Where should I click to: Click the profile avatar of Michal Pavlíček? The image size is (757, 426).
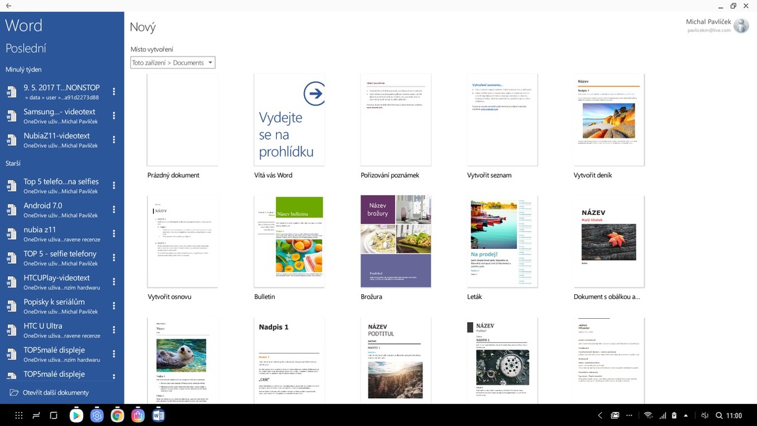pyautogui.click(x=741, y=26)
